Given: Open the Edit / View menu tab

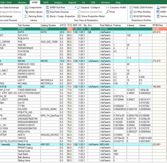Looking at the screenshot, I should point(6,3).
